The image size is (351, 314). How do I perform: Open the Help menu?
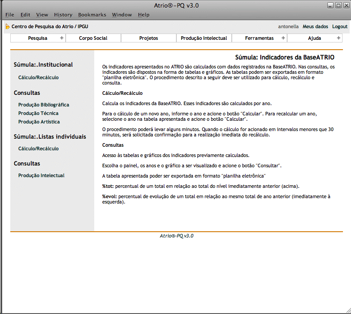point(144,15)
